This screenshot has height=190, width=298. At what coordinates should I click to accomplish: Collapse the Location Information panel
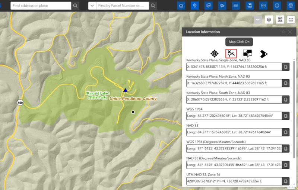pos(283,32)
